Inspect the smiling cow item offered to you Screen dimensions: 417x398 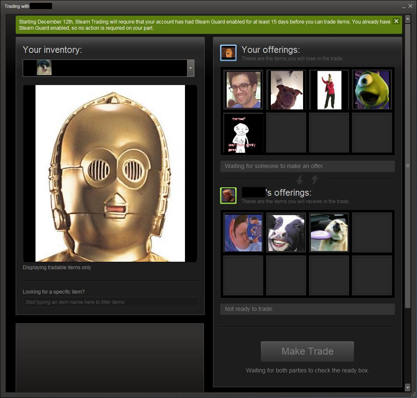(286, 232)
